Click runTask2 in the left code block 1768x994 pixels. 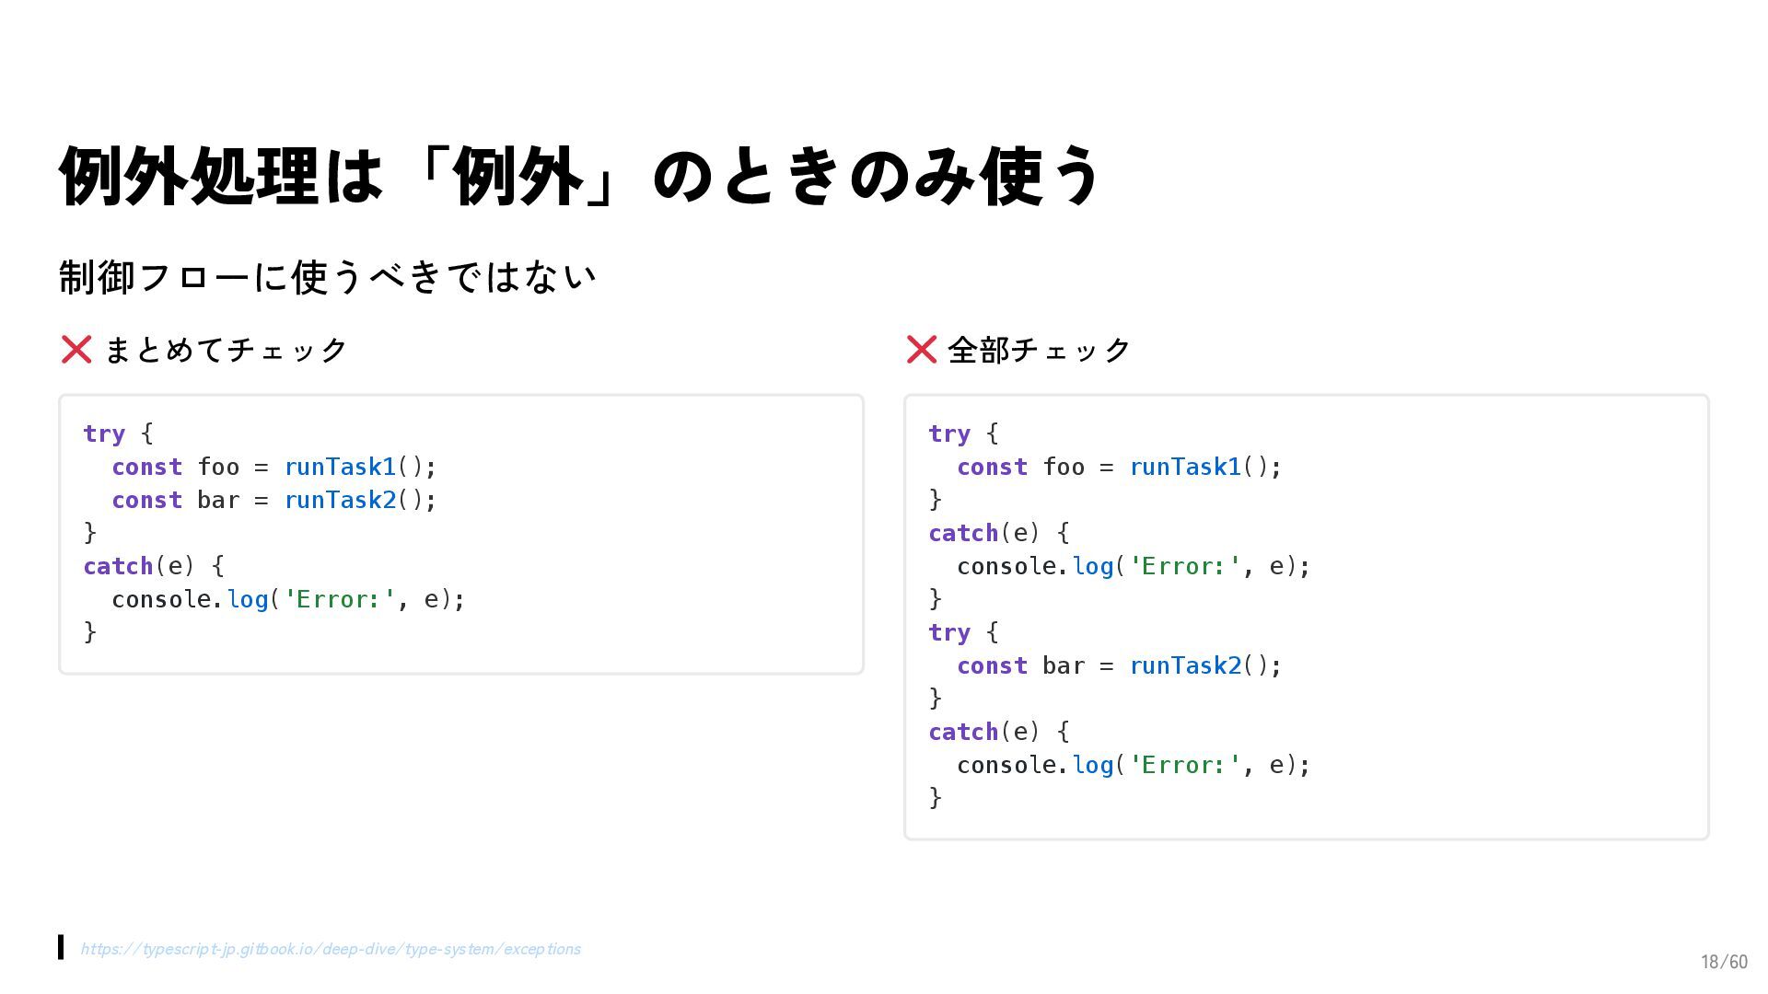(340, 500)
